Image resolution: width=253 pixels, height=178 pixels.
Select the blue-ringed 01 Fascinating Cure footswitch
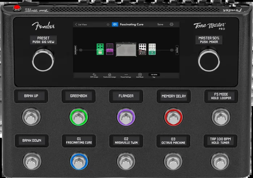pyautogui.click(x=79, y=161)
